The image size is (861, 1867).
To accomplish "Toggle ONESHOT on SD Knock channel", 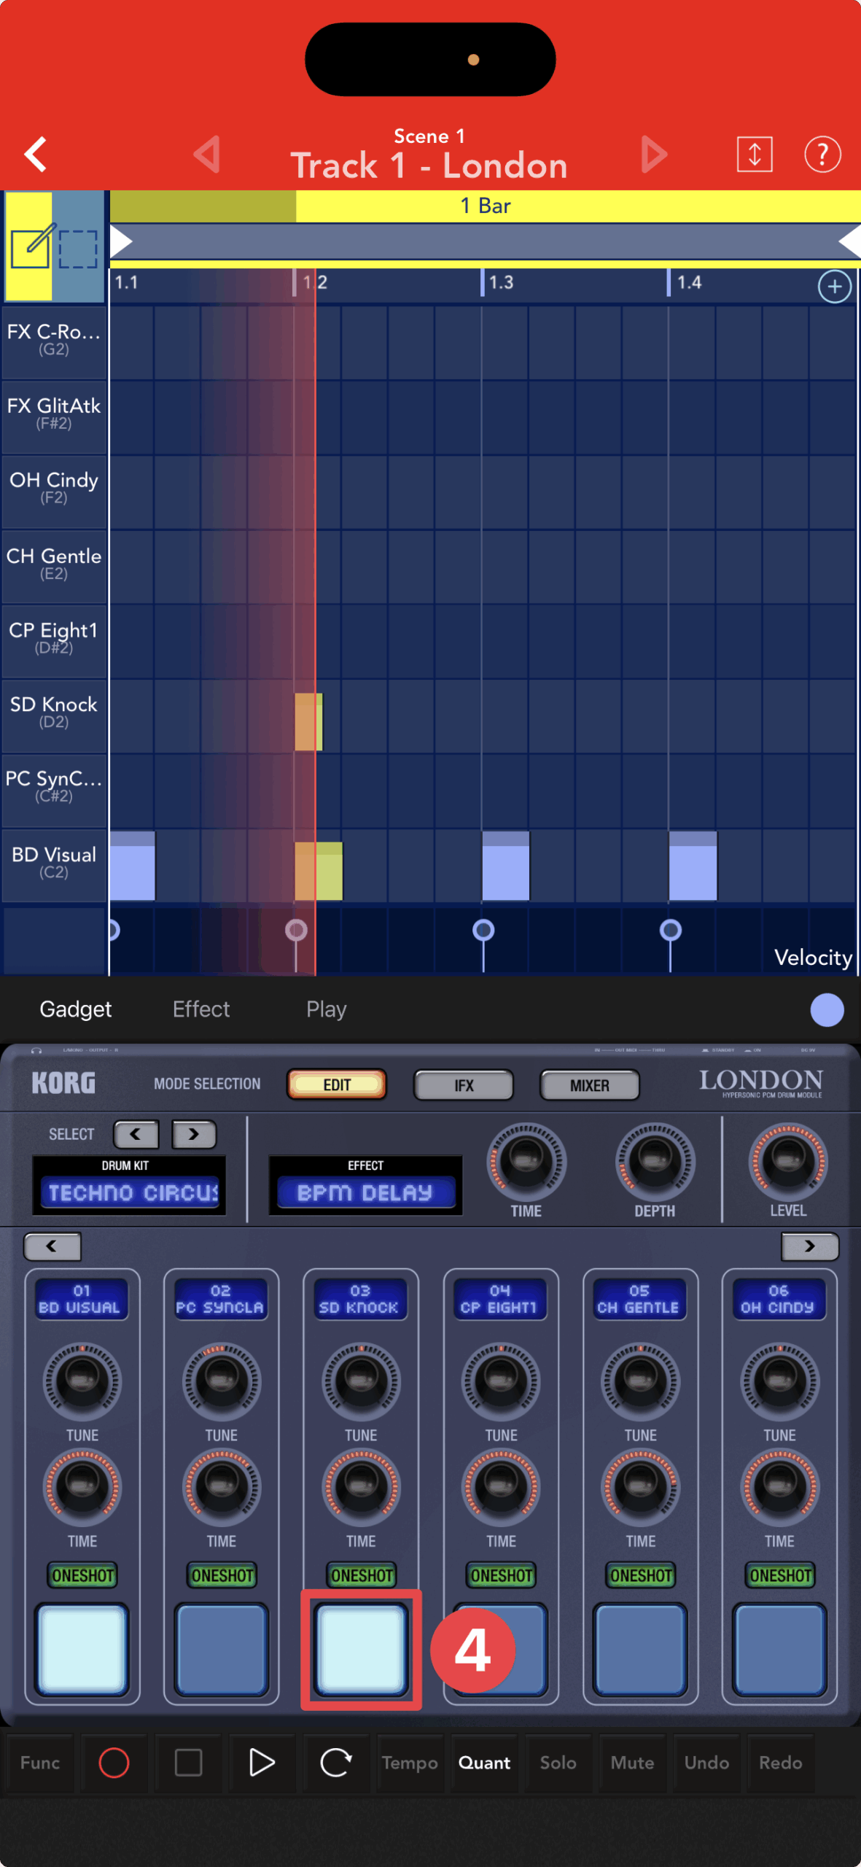I will [362, 1575].
